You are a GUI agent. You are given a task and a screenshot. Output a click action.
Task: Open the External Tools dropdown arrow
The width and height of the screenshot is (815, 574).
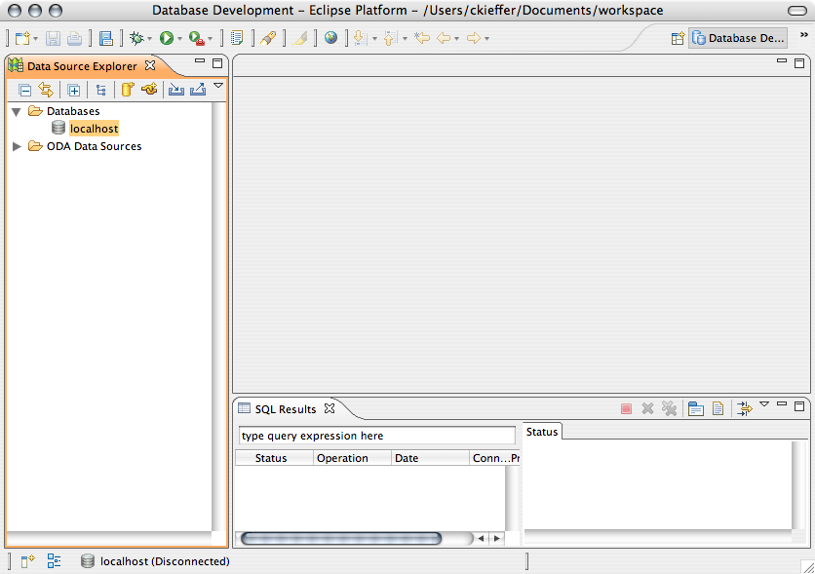point(210,39)
